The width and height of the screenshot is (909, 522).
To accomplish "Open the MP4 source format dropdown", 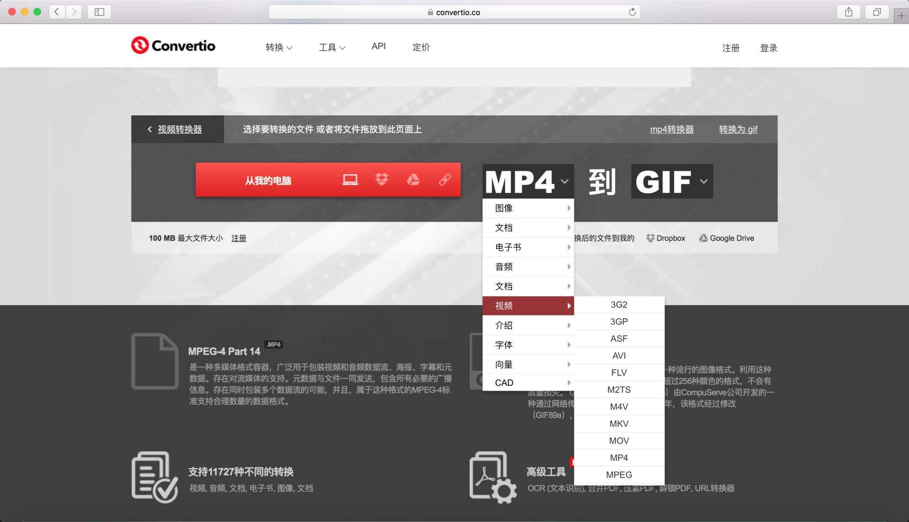I will [527, 181].
